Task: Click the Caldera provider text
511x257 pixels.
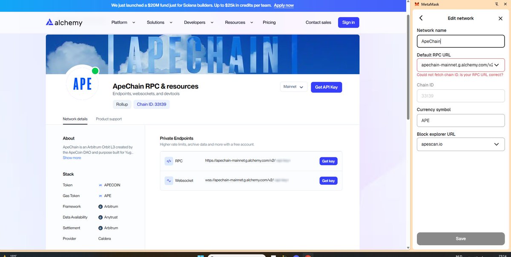Action: tap(105, 239)
